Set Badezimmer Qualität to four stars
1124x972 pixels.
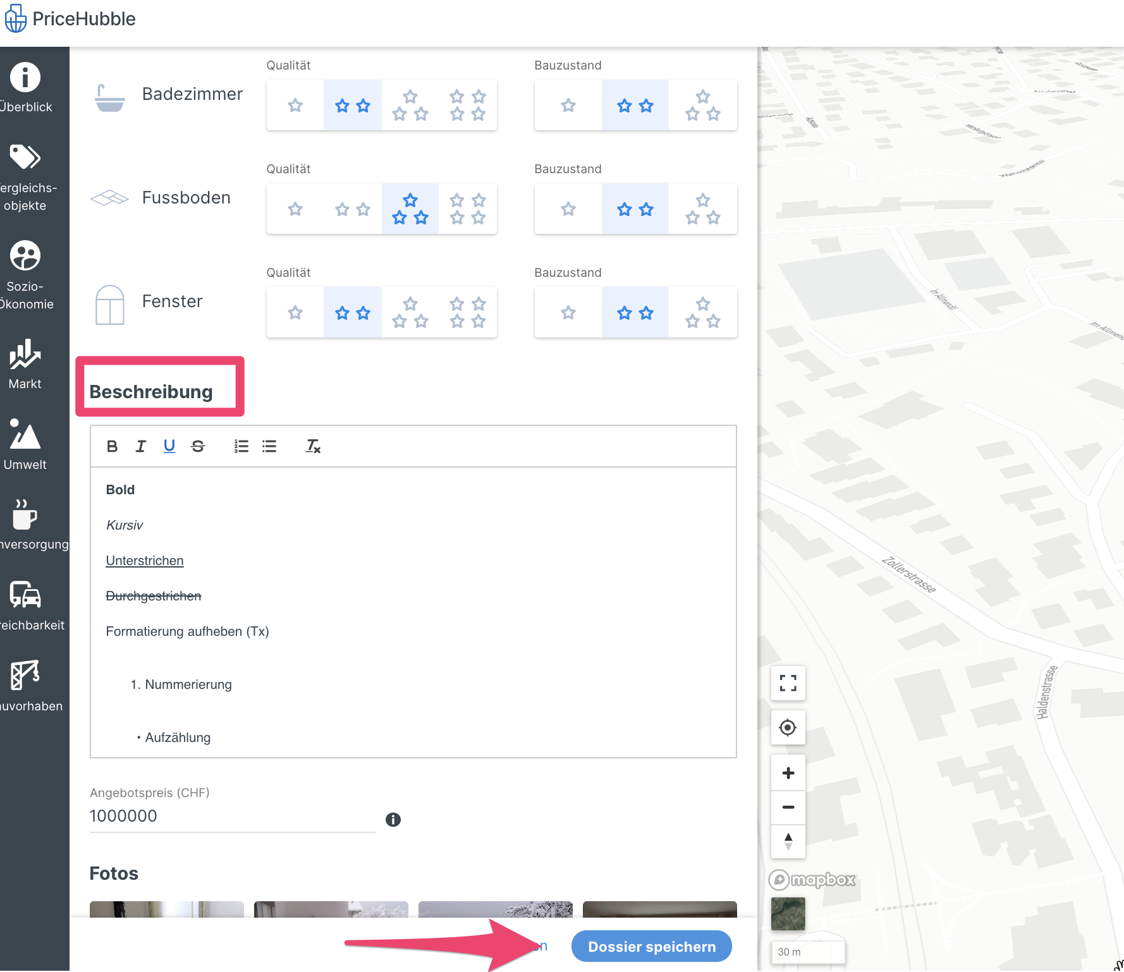coord(468,106)
